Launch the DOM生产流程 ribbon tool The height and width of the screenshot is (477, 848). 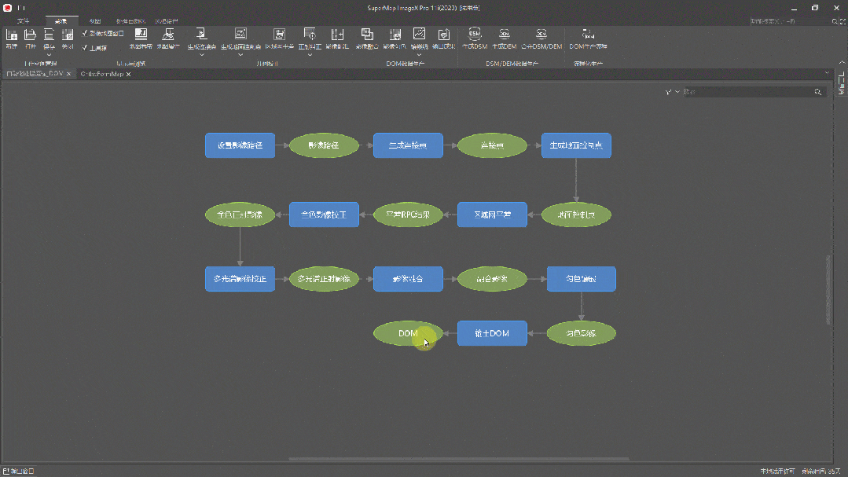tap(588, 39)
